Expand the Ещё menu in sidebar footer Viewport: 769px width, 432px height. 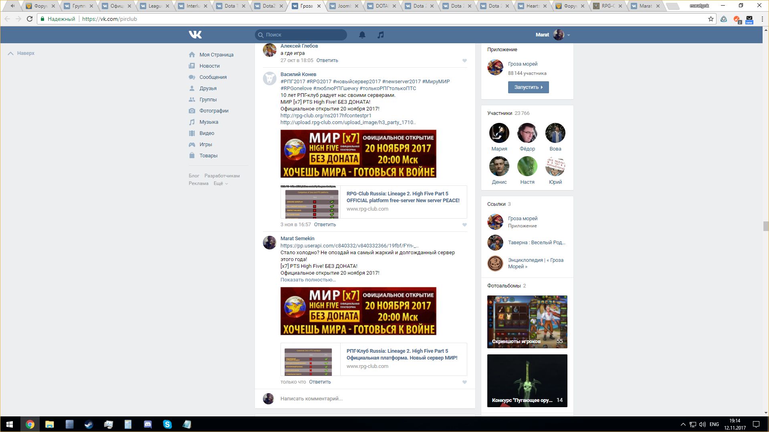pos(221,183)
